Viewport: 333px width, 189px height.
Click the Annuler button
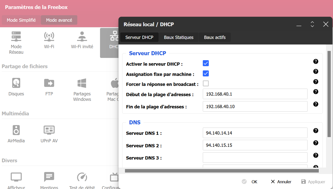pyautogui.click(x=281, y=182)
